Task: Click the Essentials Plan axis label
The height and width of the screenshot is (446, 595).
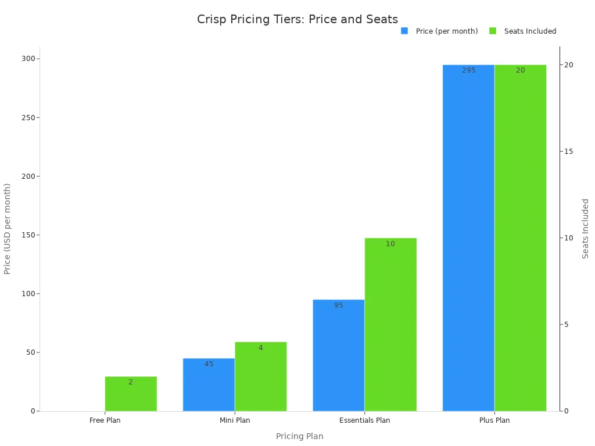Action: pos(364,420)
